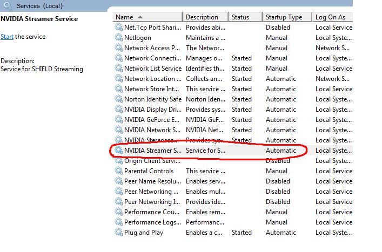Click gear icon of Origin Client Service
This screenshot has height=252, width=382.
click(x=119, y=161)
